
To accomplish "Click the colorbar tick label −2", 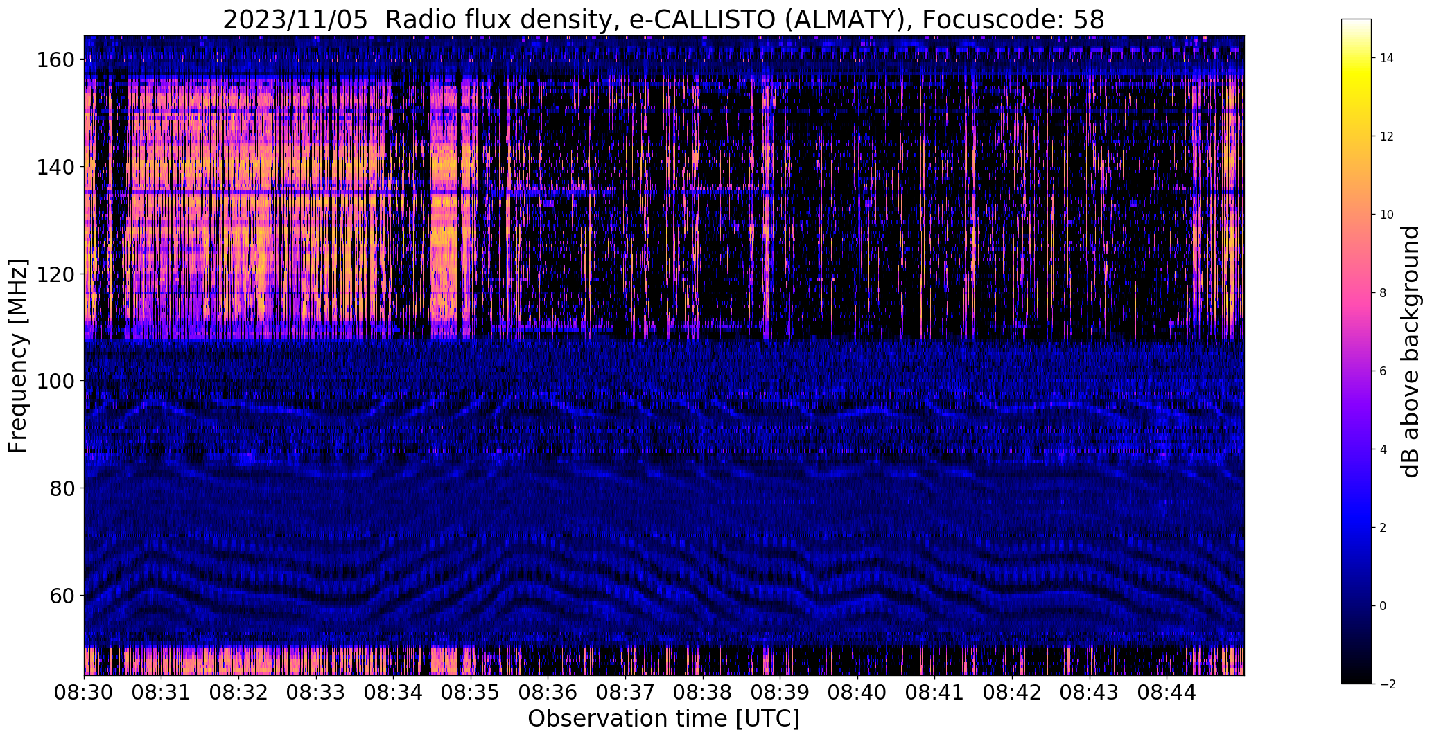I will 1387,684.
